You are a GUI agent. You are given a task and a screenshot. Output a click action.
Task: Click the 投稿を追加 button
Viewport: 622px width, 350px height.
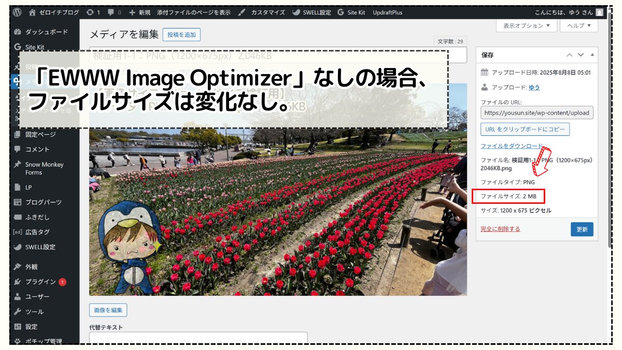coord(181,35)
